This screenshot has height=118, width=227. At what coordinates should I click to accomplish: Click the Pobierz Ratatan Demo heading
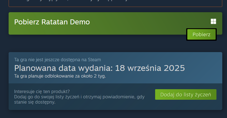(x=52, y=22)
